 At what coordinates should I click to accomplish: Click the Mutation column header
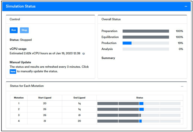19,98
